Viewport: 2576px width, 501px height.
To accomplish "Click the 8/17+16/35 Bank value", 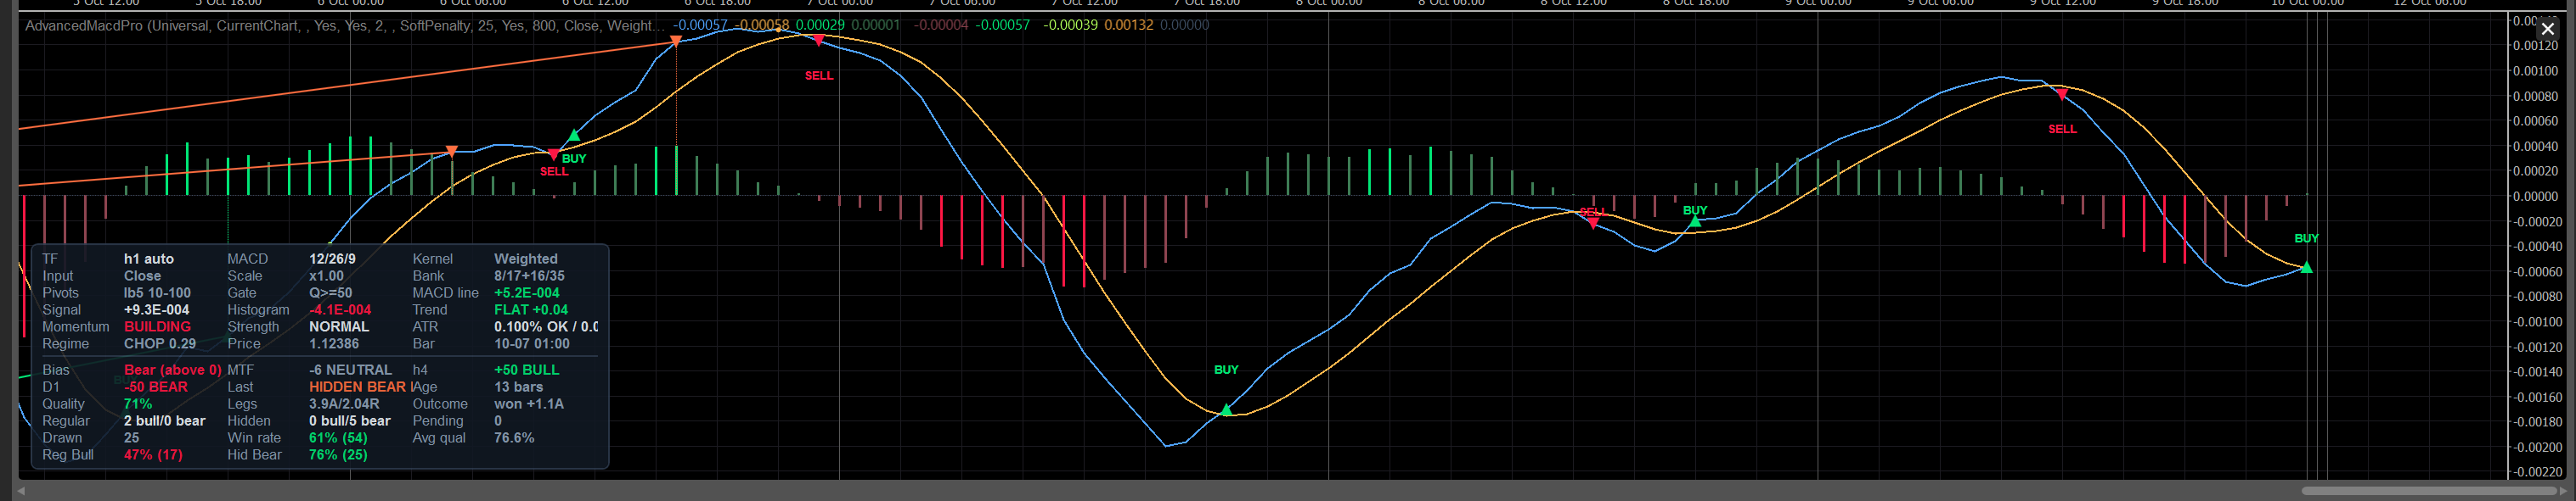I will [529, 276].
